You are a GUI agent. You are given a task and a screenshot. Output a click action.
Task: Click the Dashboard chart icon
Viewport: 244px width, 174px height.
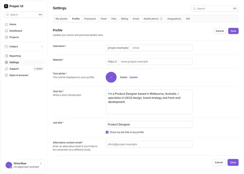pos(6,31)
